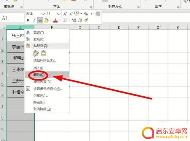The width and height of the screenshot is (190, 141).
Task: Click the select all corner triangle
Action: point(4,27)
